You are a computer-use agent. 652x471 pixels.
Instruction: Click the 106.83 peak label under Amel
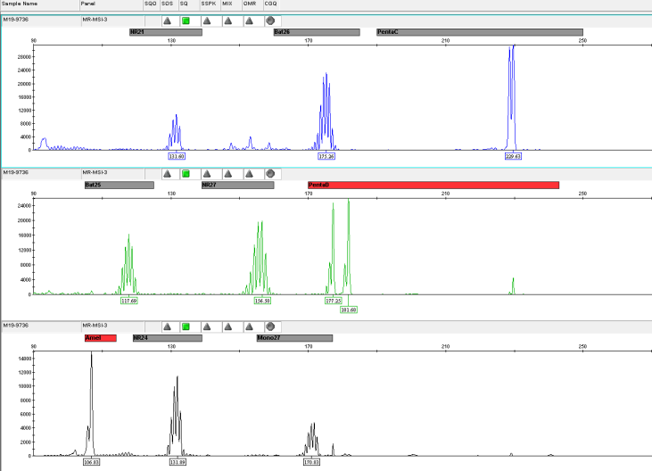[91, 462]
